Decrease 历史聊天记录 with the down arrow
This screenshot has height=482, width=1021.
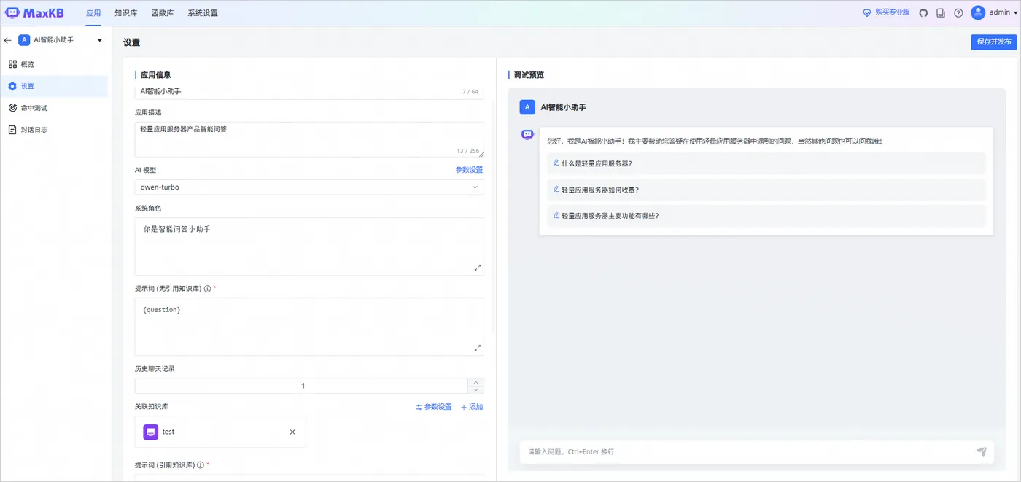[x=476, y=390]
